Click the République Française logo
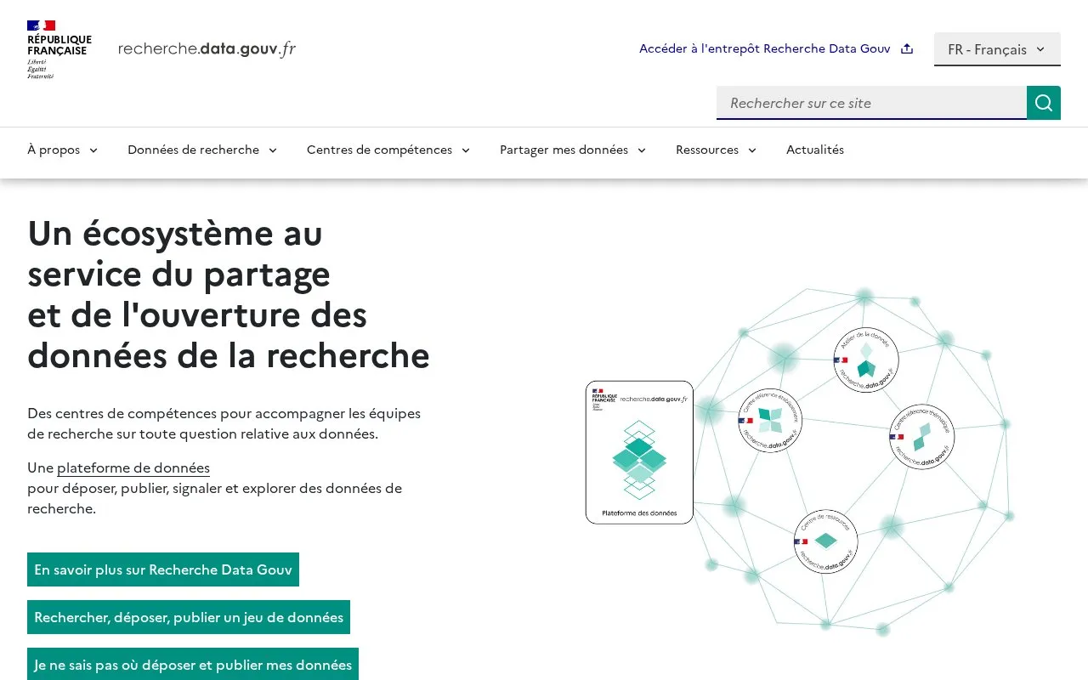1088x680 pixels. 59,49
